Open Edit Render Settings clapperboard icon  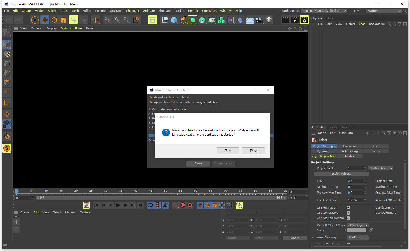[x=304, y=20]
